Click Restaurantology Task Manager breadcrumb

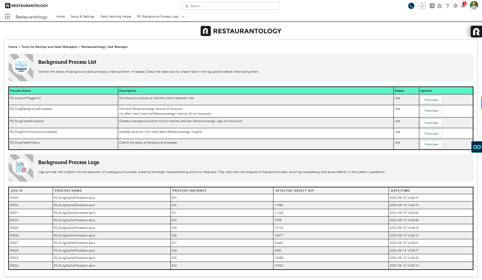[105, 47]
